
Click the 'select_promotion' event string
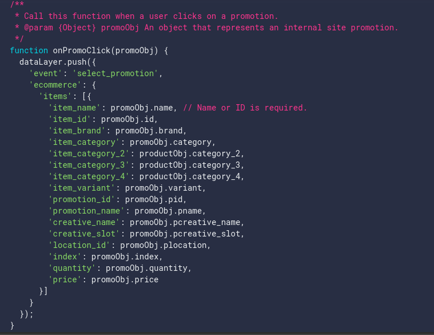point(115,73)
